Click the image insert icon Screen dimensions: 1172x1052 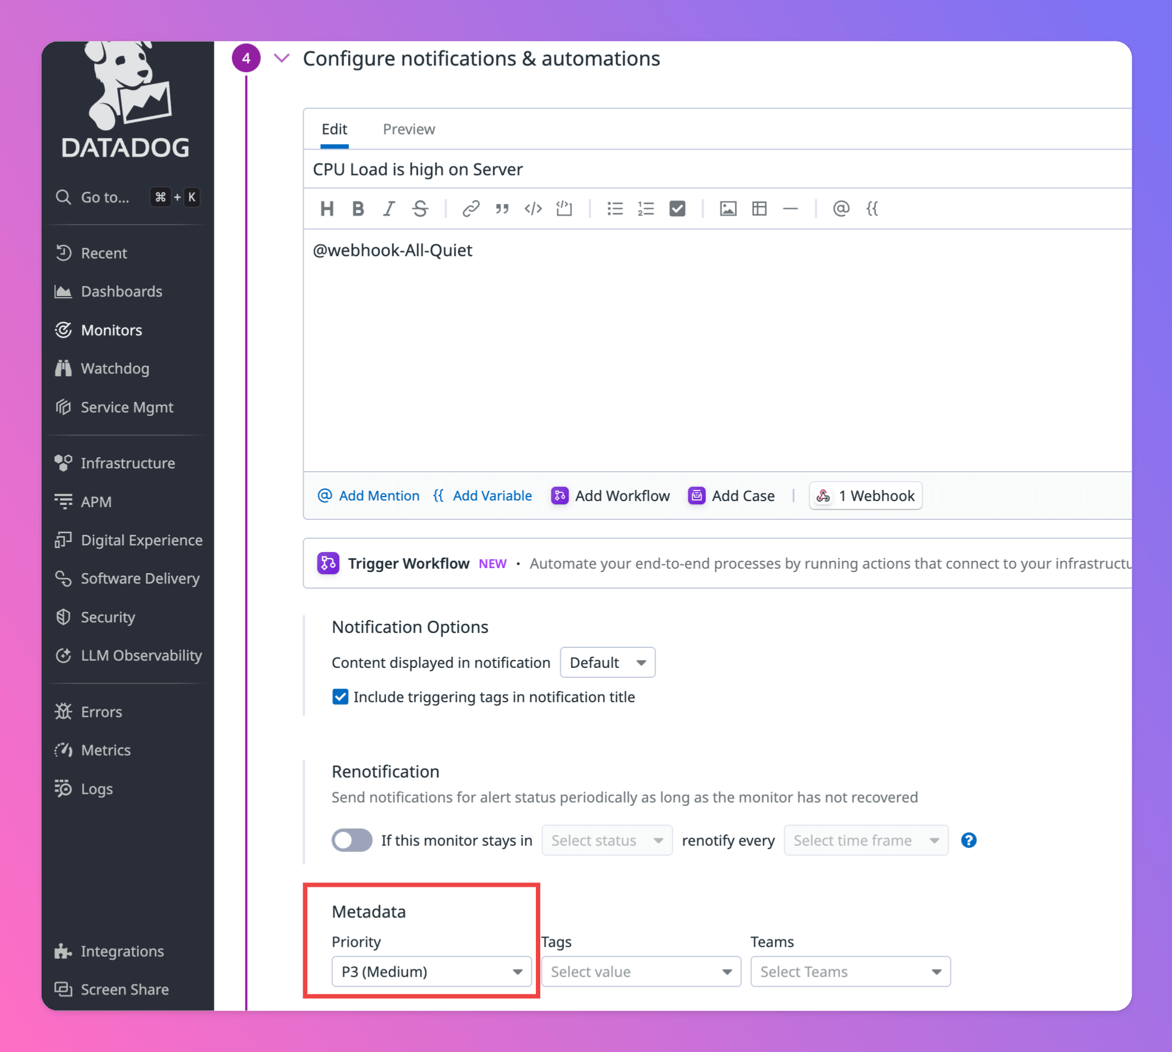point(728,208)
